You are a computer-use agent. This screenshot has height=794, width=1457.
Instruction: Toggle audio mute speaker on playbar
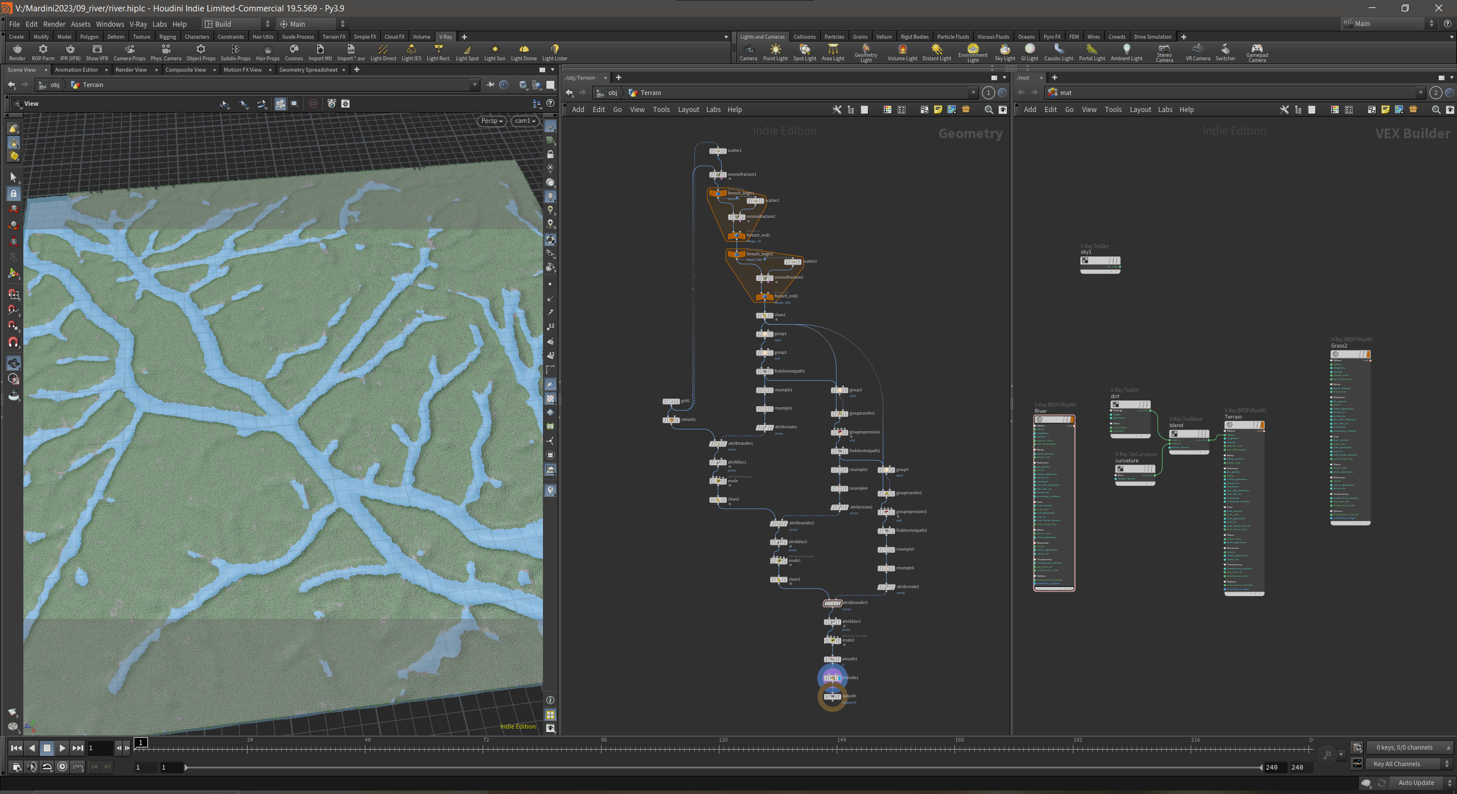(x=32, y=767)
